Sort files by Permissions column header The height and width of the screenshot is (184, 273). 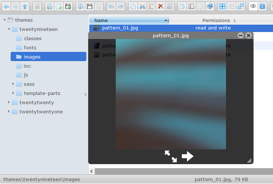pos(216,21)
